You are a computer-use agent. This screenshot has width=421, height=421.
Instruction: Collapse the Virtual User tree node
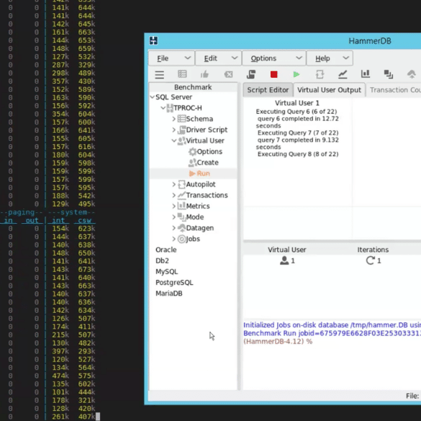[173, 140]
